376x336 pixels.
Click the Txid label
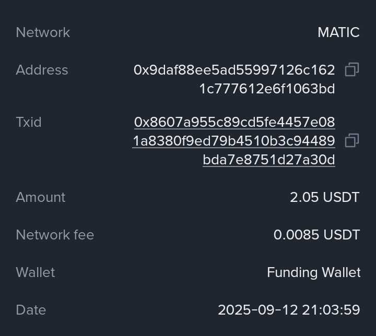pyautogui.click(x=29, y=122)
